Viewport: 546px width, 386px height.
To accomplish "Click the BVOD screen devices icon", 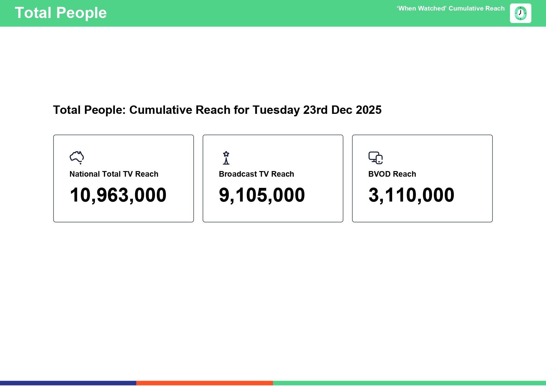I will tap(375, 158).
